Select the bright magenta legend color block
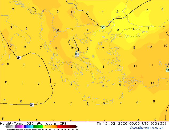The height and width of the screenshot is (130, 169). 21,127
